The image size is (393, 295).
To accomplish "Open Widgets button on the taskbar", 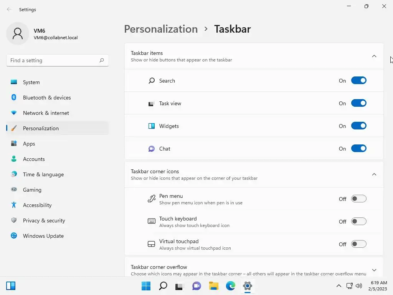I will 11,286.
